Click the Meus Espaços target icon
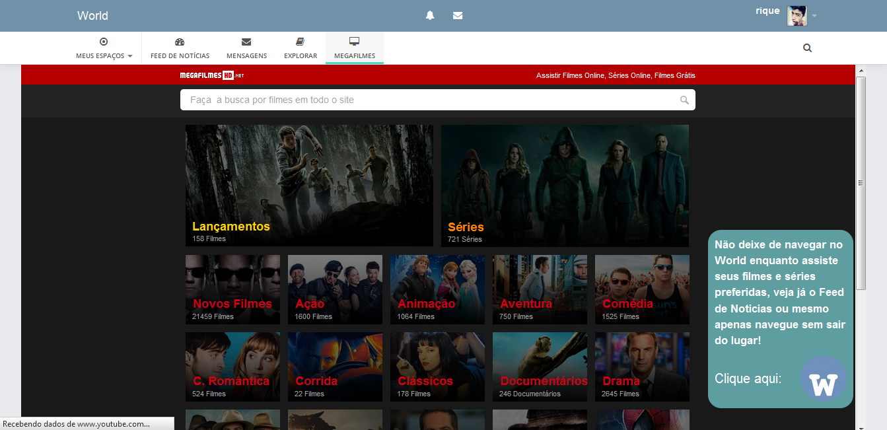Viewport: 887px width, 430px height. coord(104,41)
